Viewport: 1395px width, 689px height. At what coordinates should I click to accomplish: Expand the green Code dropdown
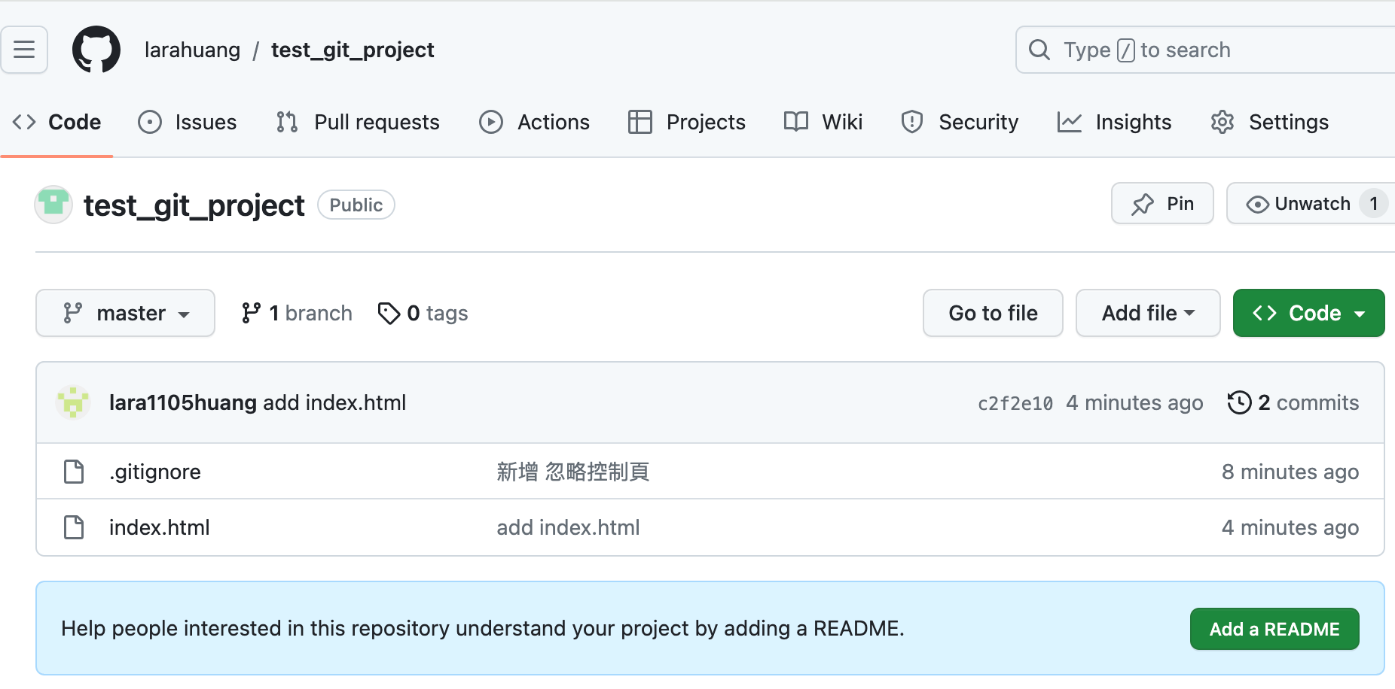1308,313
